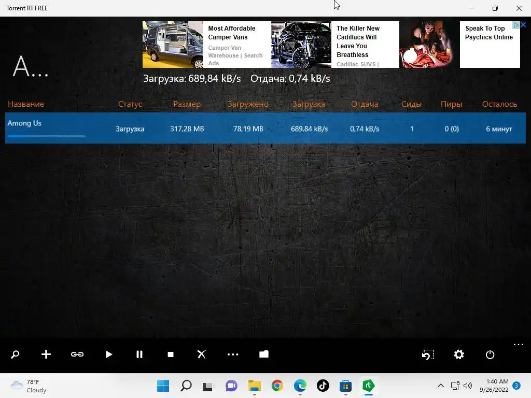Click the Загрузка status cell in row
This screenshot has width=531, height=398.
(x=130, y=129)
